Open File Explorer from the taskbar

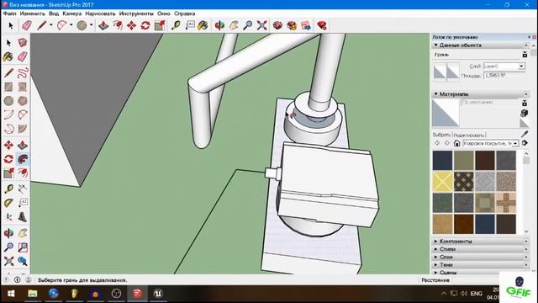32,294
